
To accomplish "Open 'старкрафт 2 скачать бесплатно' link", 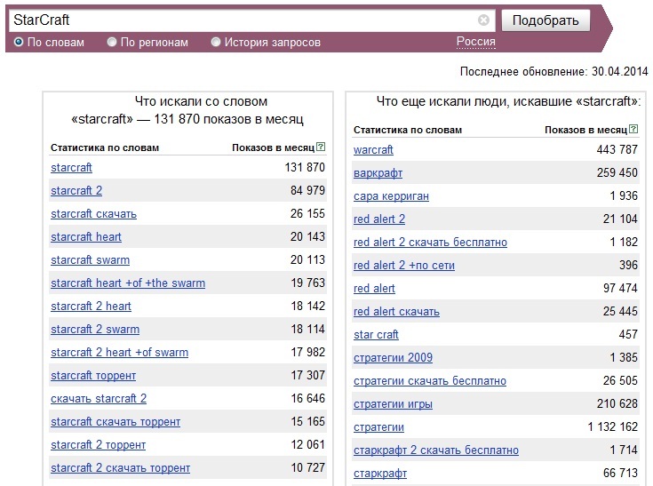I will click(x=436, y=450).
